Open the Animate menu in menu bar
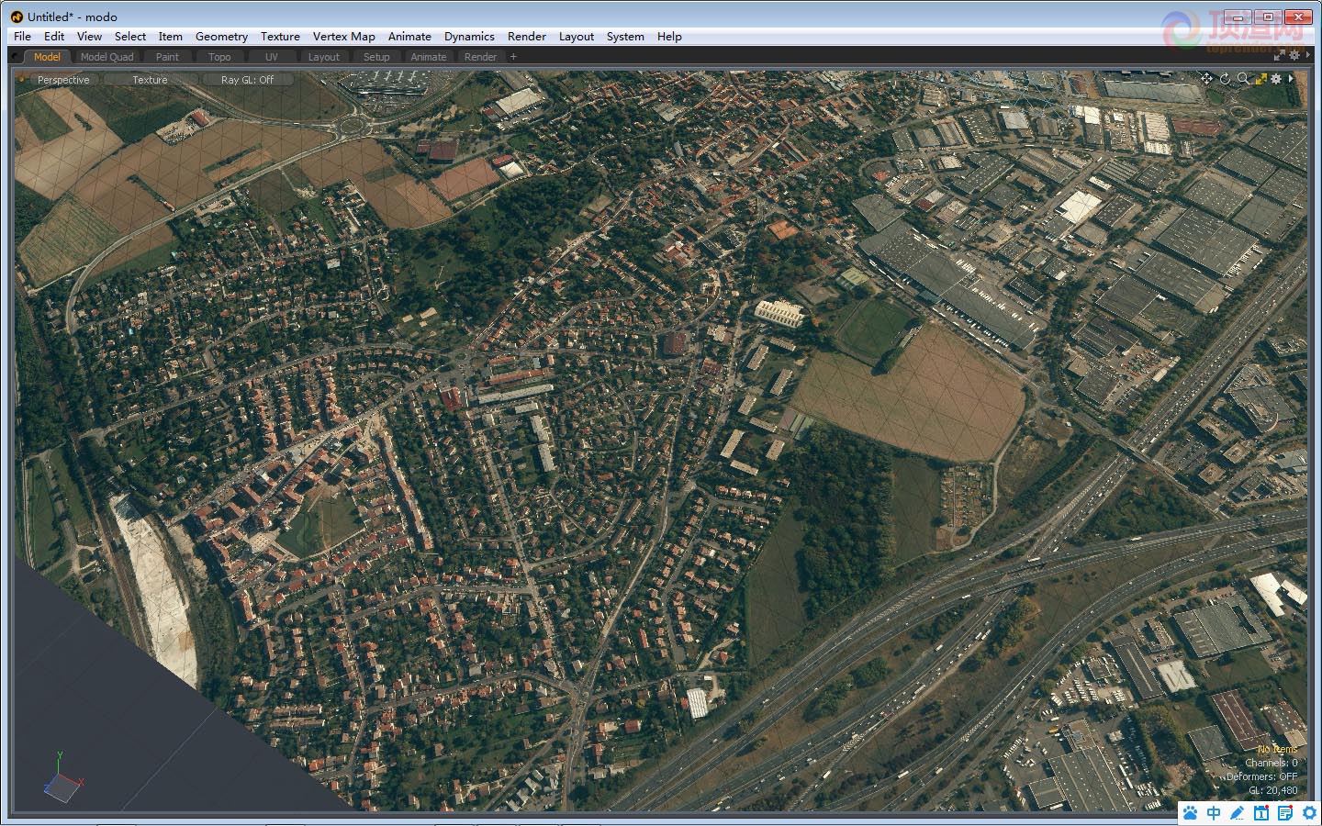Image resolution: width=1322 pixels, height=826 pixels. tap(409, 37)
